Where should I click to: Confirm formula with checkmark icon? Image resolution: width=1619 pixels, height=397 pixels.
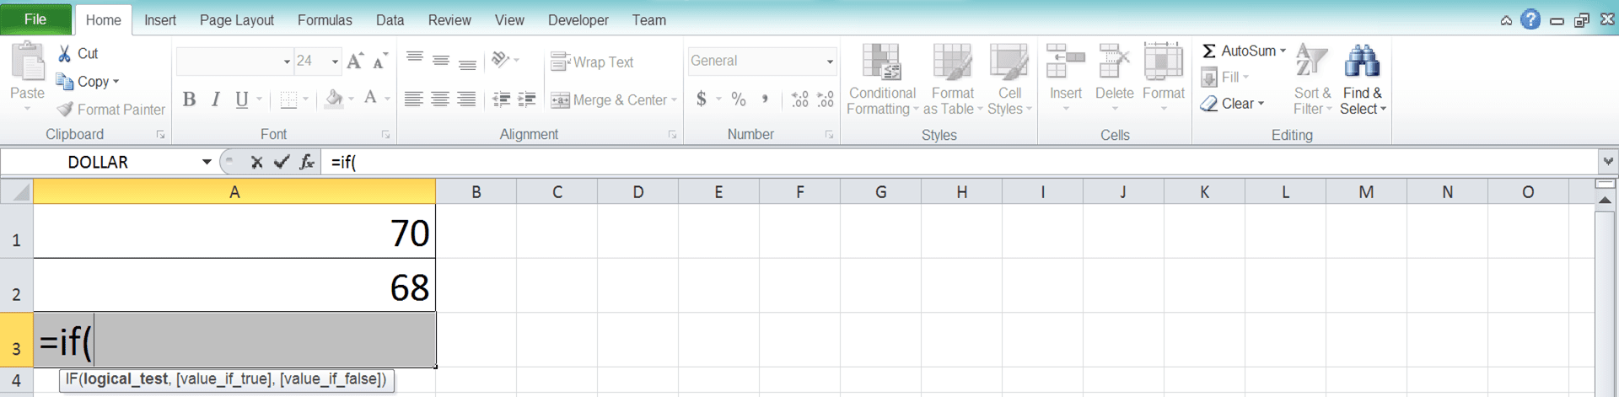tap(282, 162)
